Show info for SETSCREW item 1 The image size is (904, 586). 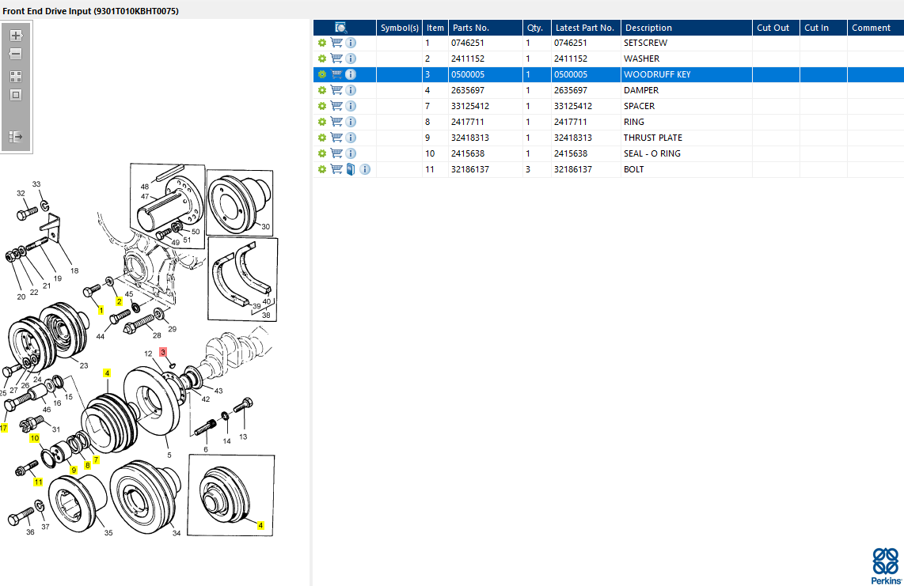[351, 43]
